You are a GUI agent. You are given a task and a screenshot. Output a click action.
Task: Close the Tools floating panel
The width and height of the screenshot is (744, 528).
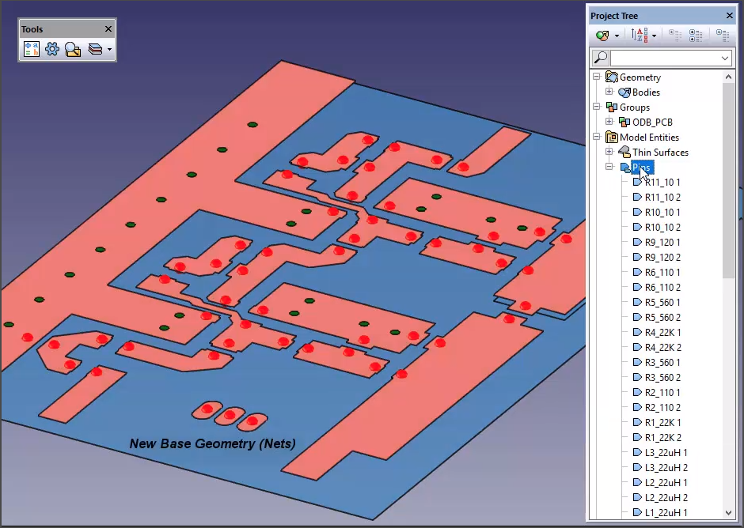coord(108,29)
